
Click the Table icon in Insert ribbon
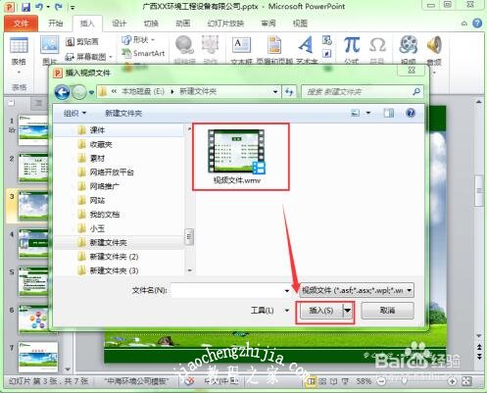point(19,45)
